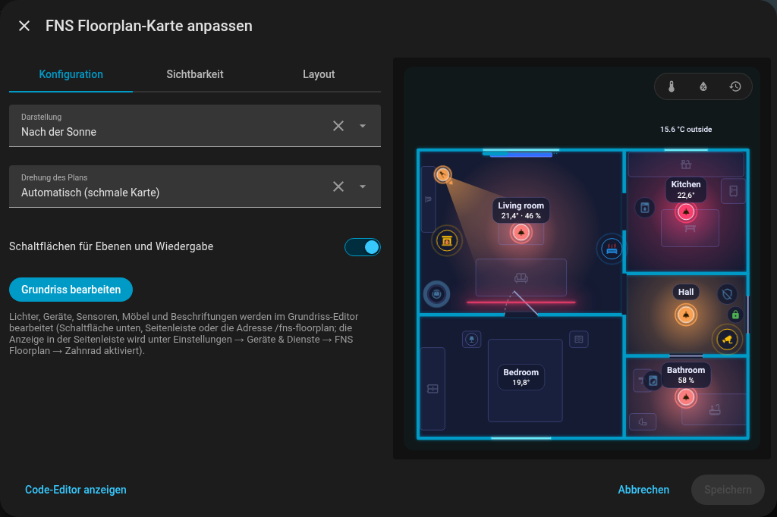Viewport: 777px width, 517px height.
Task: Toggle the humidity layer droplet icon
Action: [x=703, y=86]
